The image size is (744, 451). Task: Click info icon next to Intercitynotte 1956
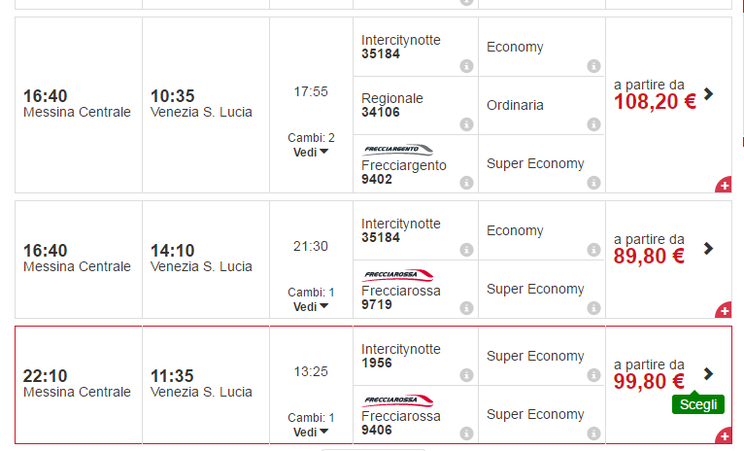pos(466,375)
